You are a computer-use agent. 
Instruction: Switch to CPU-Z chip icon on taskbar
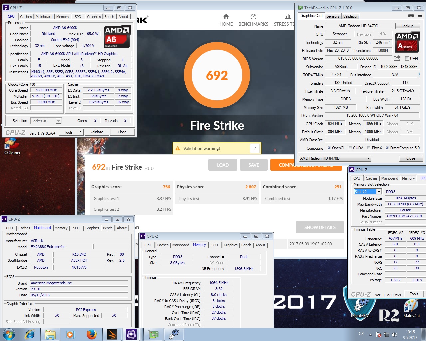tap(131, 334)
